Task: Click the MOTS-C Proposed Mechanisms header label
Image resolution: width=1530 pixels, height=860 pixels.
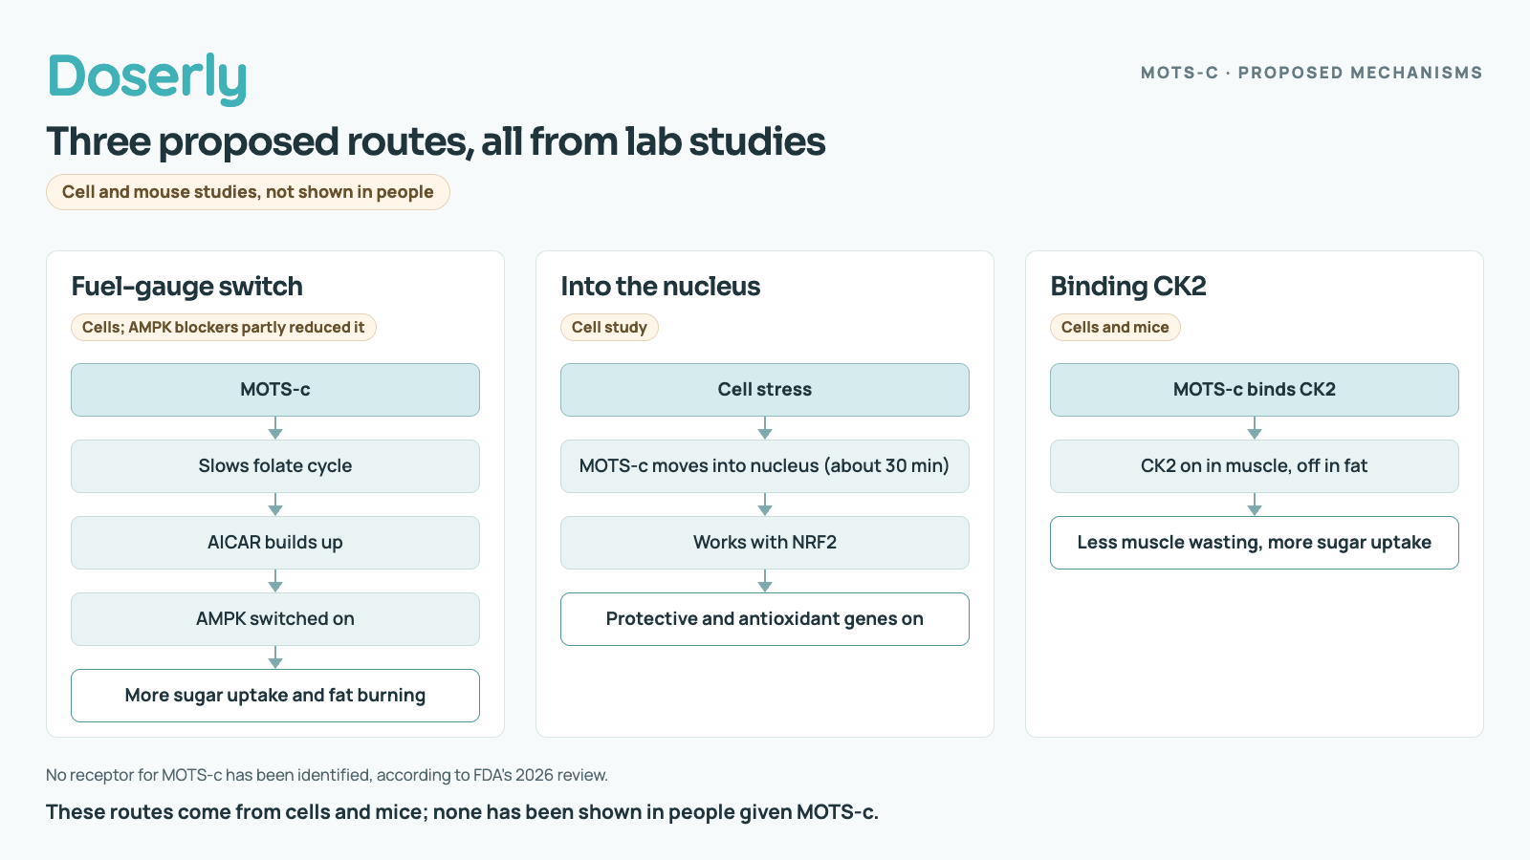Action: coord(1311,73)
